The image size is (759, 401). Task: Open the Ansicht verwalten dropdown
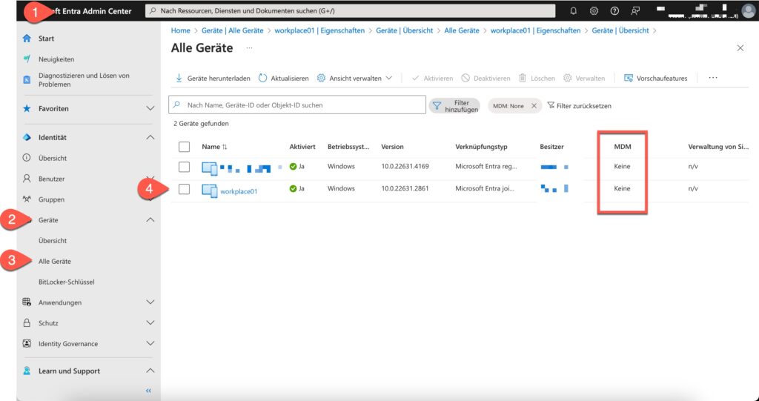coord(354,78)
